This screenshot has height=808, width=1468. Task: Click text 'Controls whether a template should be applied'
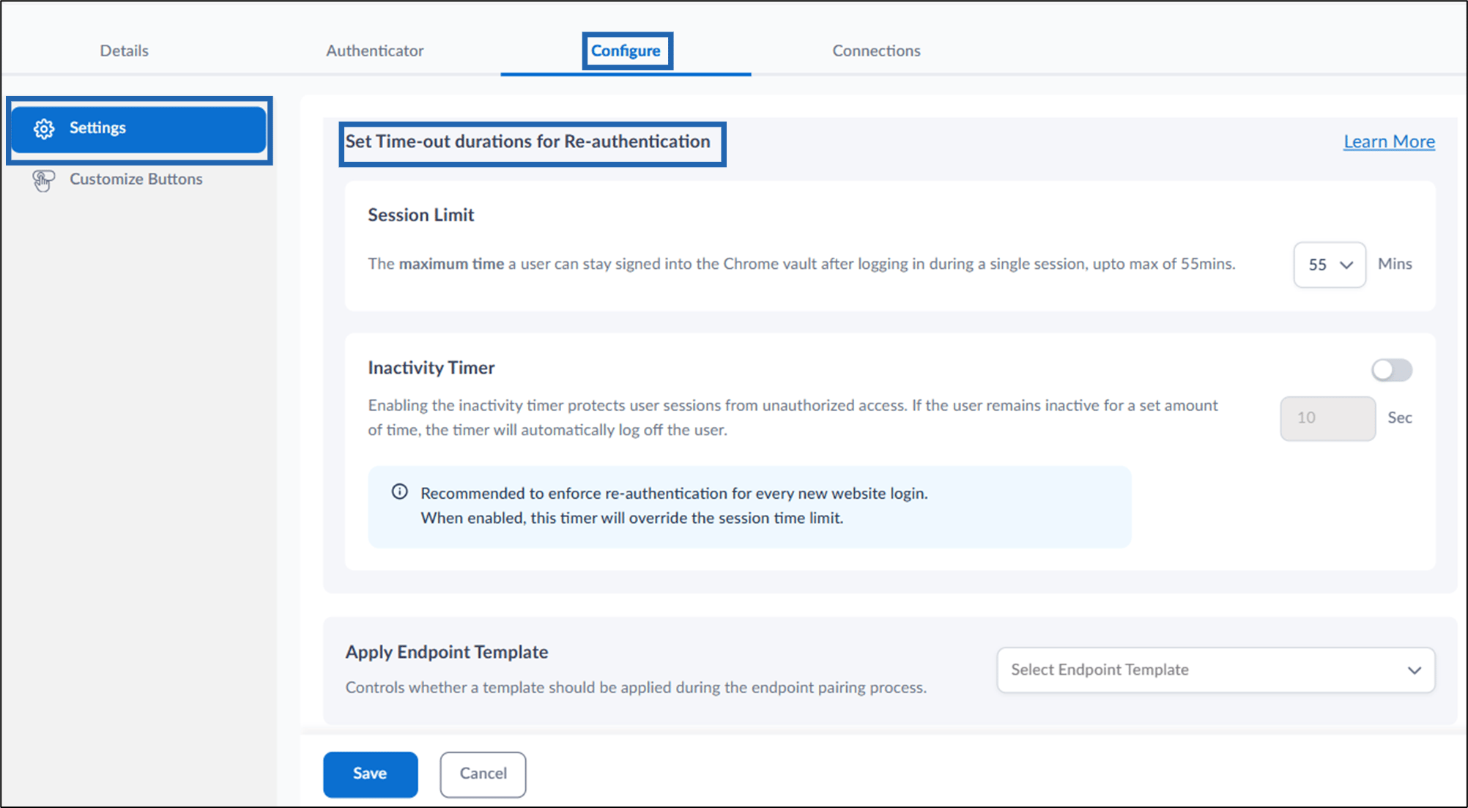pos(636,687)
